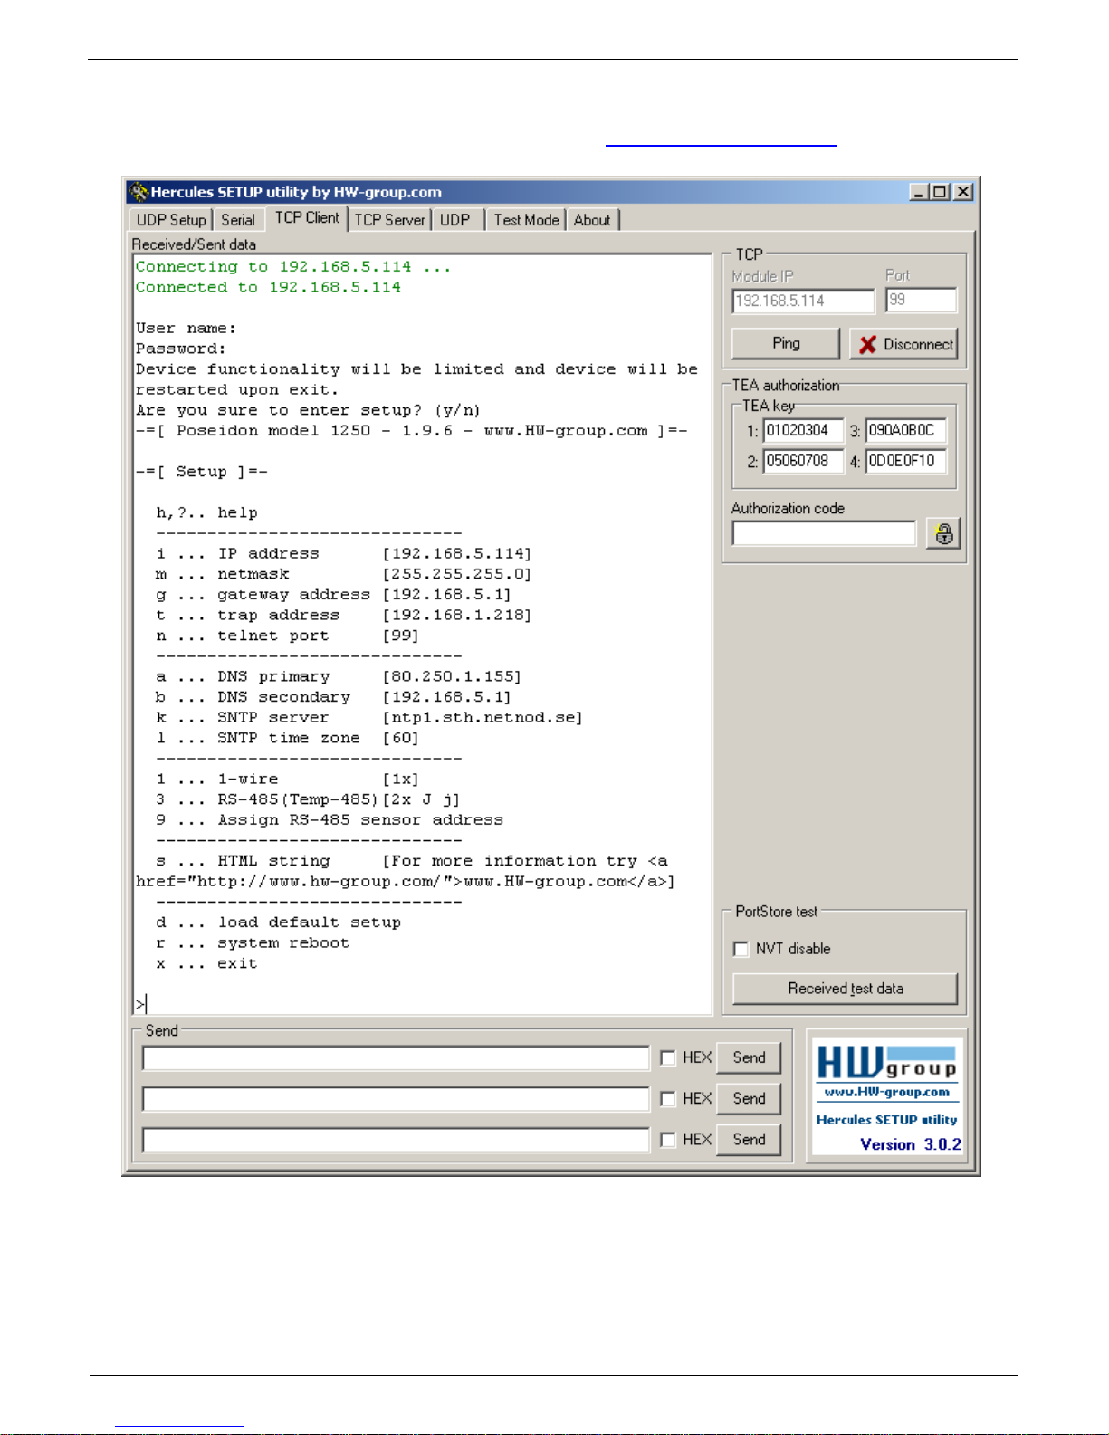The height and width of the screenshot is (1435, 1109).
Task: Enable HEX for the second send line
Action: 668,1098
